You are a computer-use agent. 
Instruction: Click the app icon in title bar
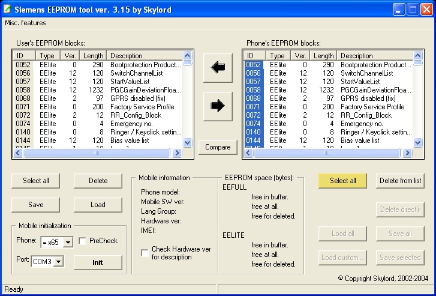click(x=7, y=10)
